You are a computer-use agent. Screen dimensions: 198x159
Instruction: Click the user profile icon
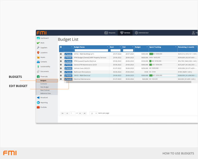(193, 33)
